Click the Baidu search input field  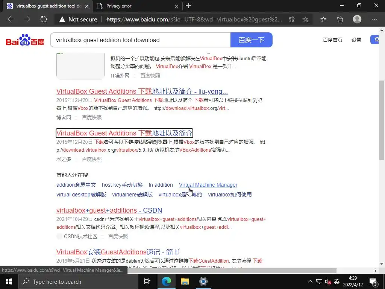point(141,40)
